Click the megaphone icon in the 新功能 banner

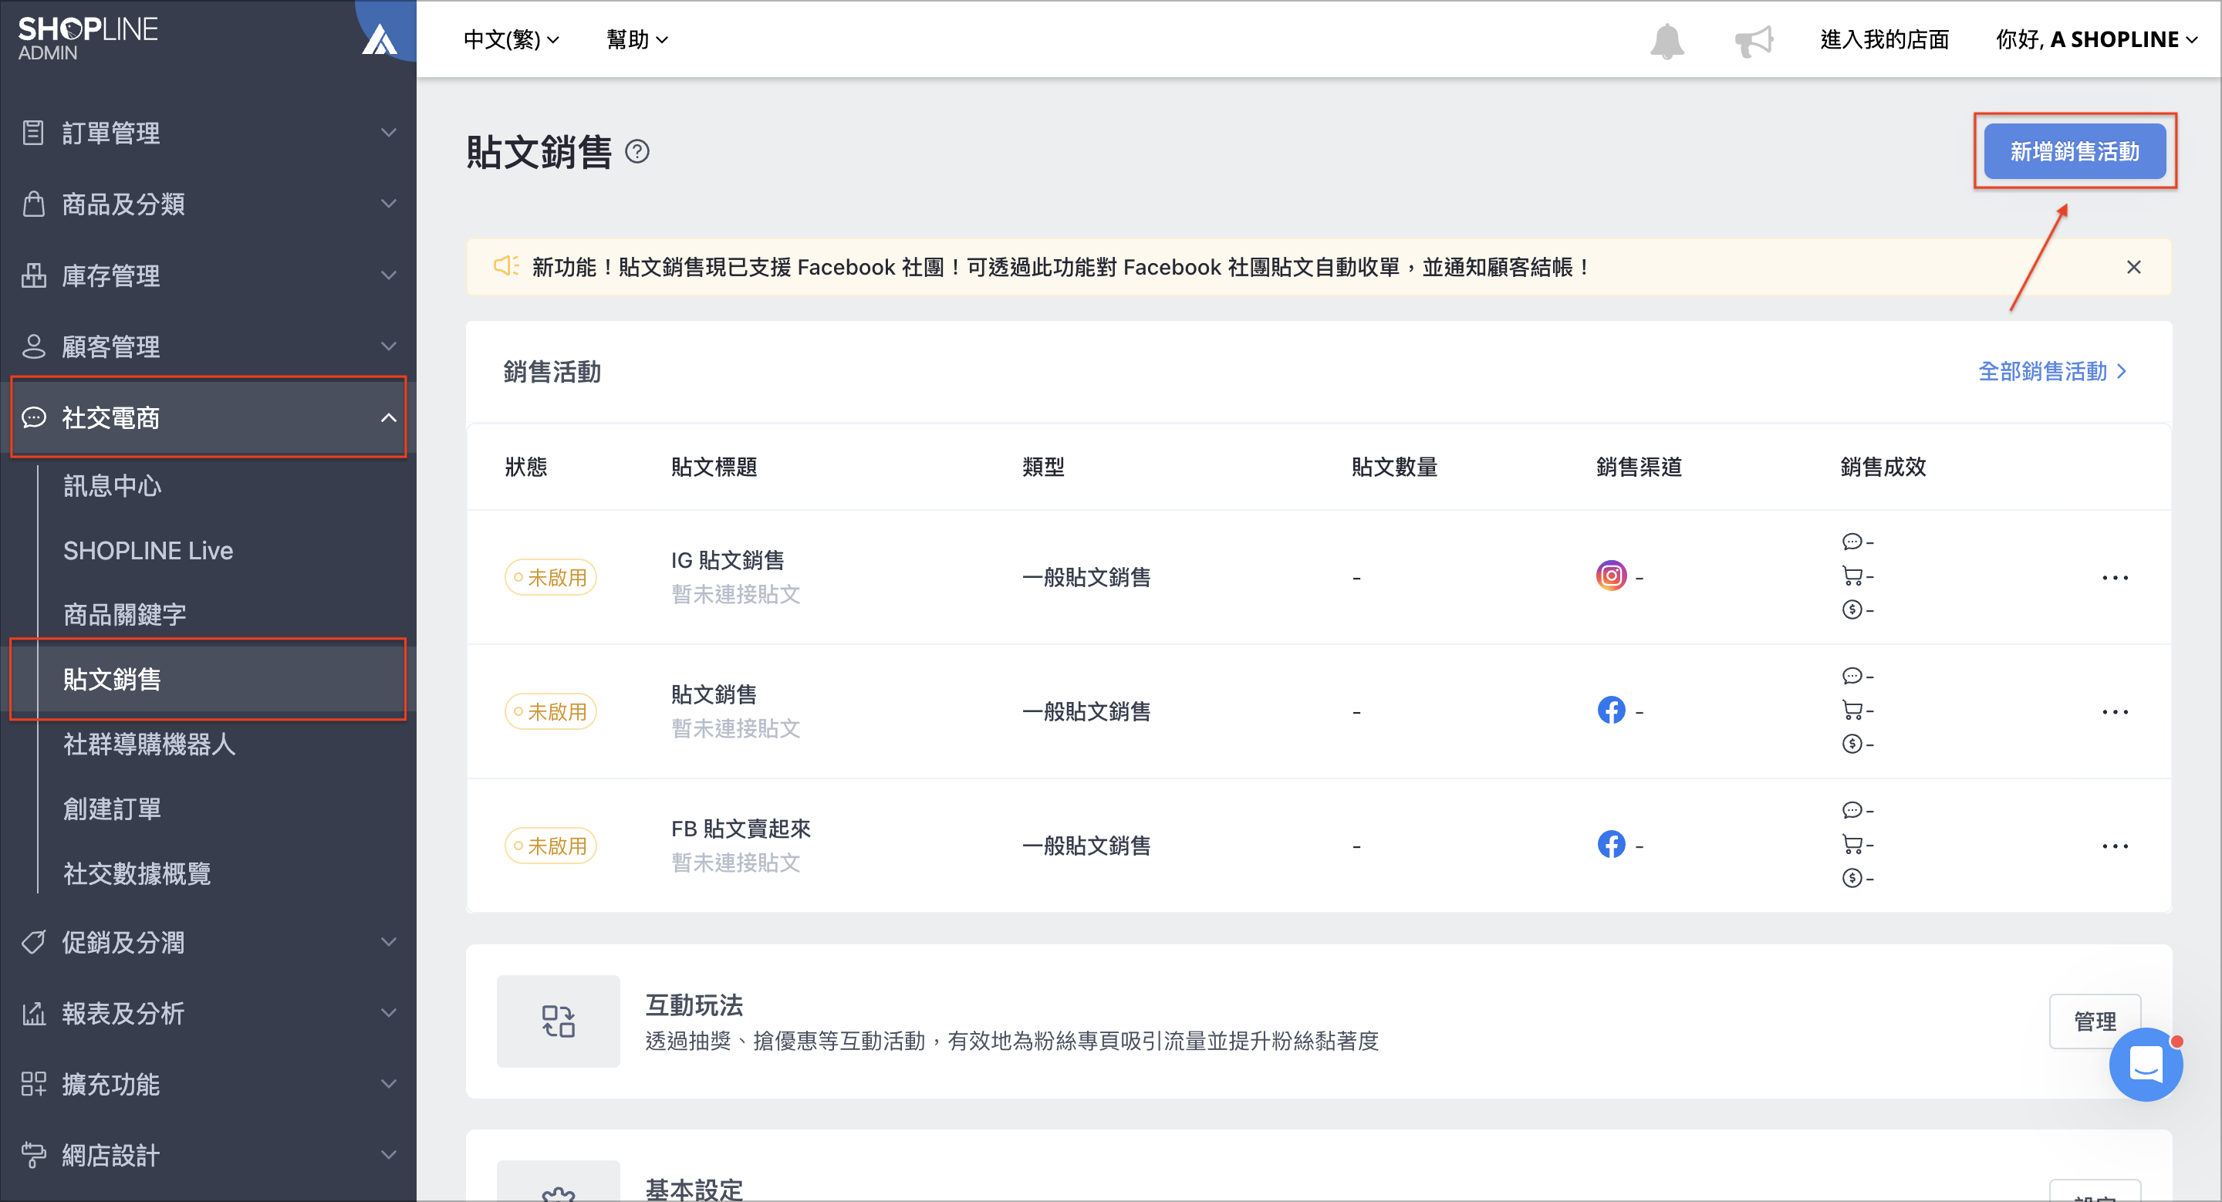click(x=506, y=266)
